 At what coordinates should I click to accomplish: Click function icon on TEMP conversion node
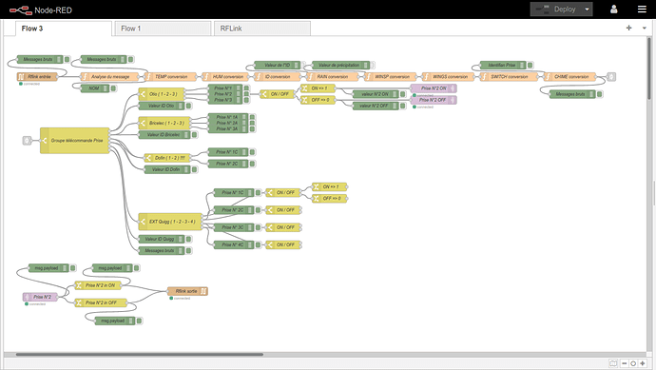point(148,77)
